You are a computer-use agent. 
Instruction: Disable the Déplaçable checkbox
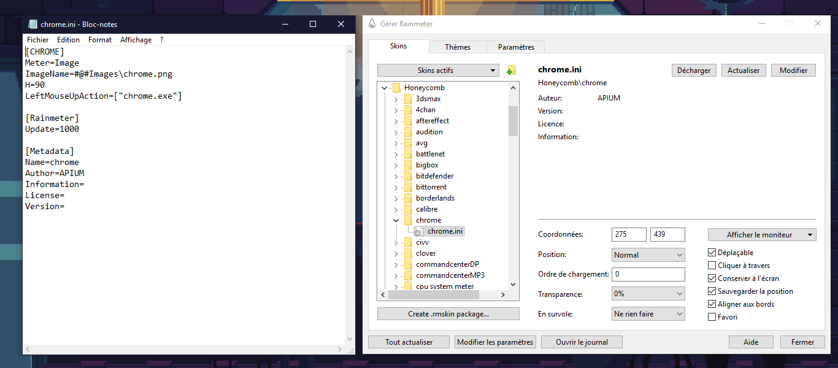(x=712, y=253)
